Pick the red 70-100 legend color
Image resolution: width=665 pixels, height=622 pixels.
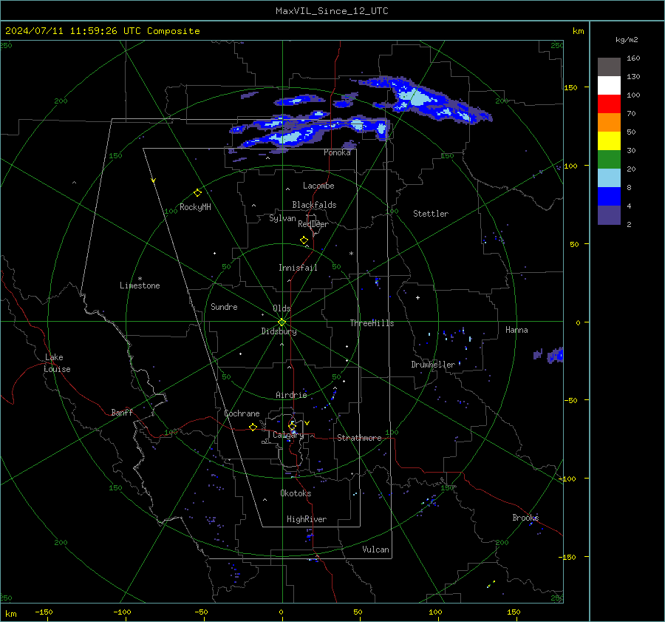[609, 104]
